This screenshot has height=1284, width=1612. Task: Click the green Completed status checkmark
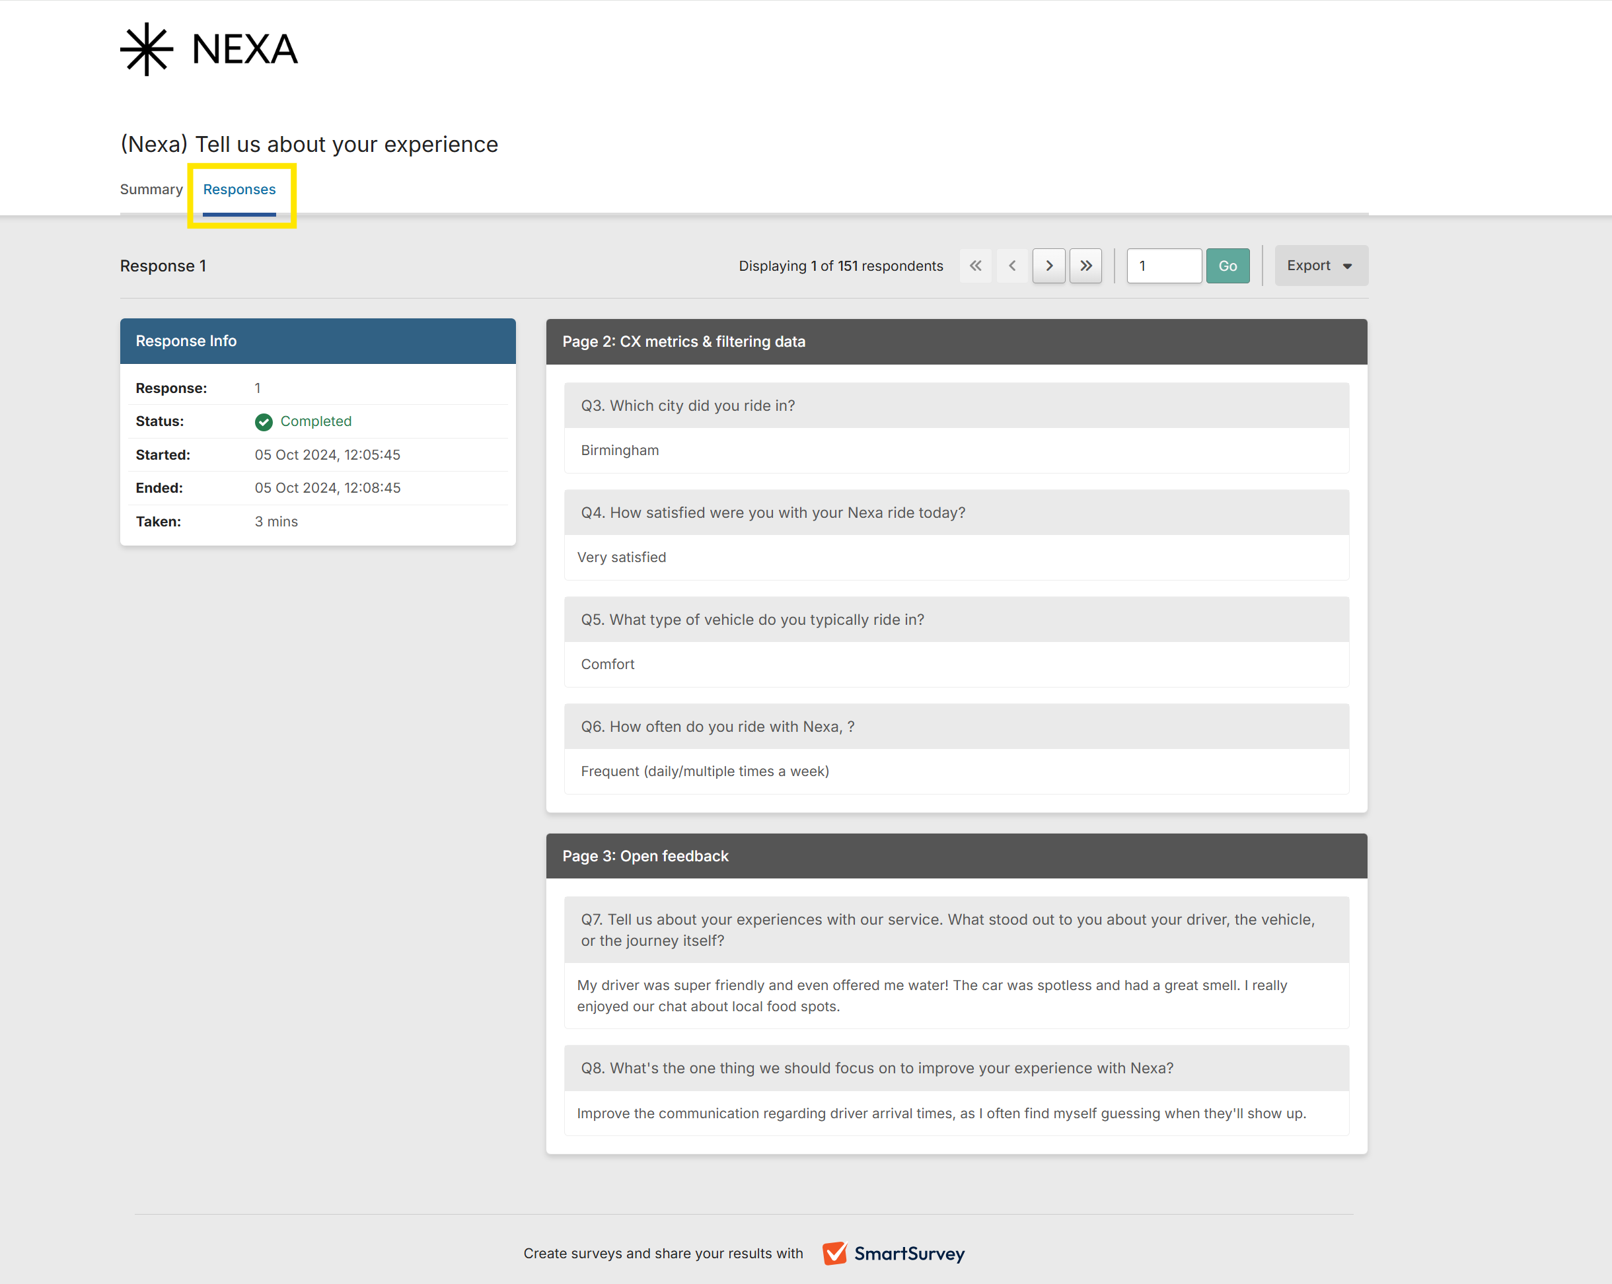tap(264, 421)
